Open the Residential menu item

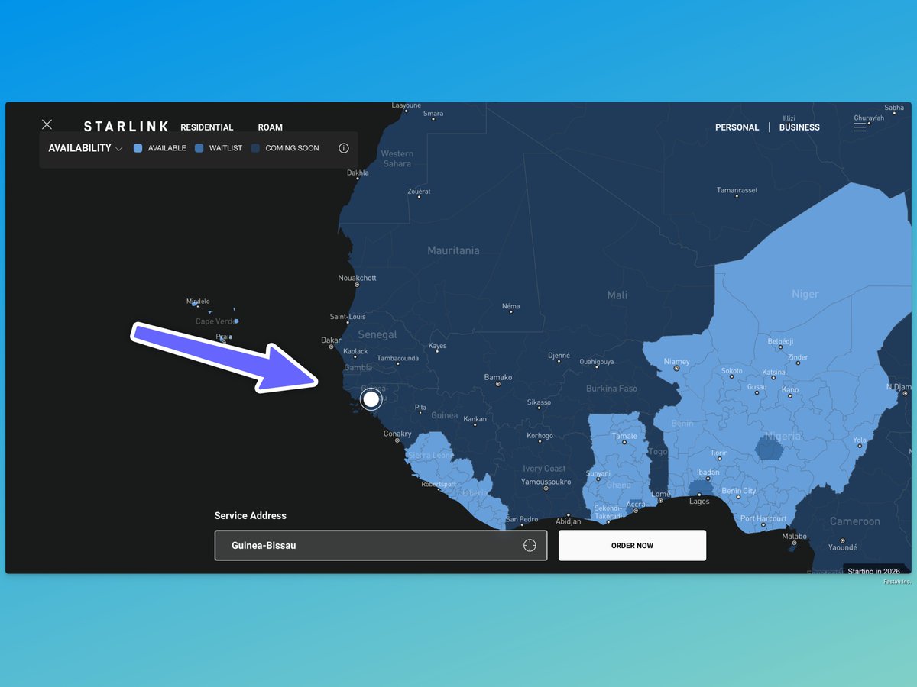click(x=207, y=127)
